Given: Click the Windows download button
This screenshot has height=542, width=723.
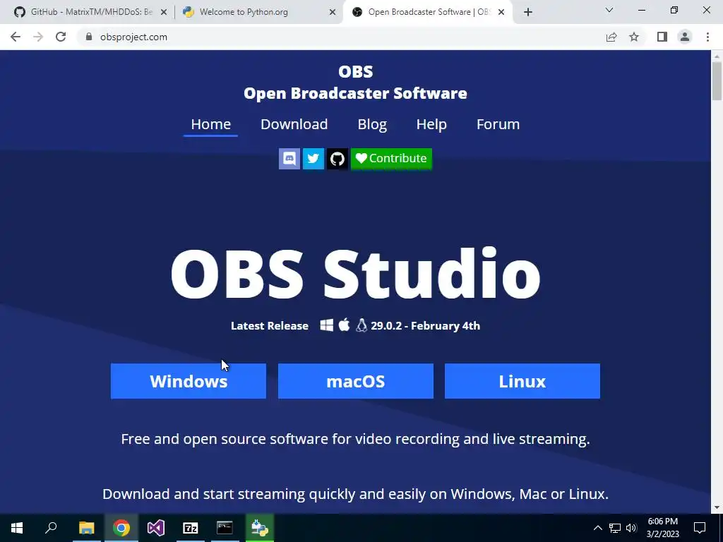Looking at the screenshot, I should coord(188,381).
